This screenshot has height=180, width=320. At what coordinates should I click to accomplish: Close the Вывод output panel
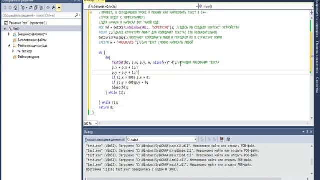311,132
